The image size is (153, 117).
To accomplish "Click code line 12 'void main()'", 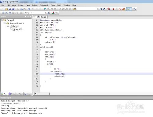I will (46, 47).
